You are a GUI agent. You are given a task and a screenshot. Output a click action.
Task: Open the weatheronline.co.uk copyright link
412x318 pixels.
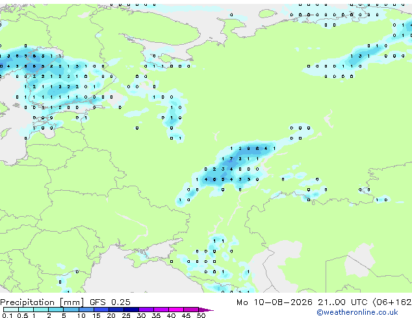(357, 312)
